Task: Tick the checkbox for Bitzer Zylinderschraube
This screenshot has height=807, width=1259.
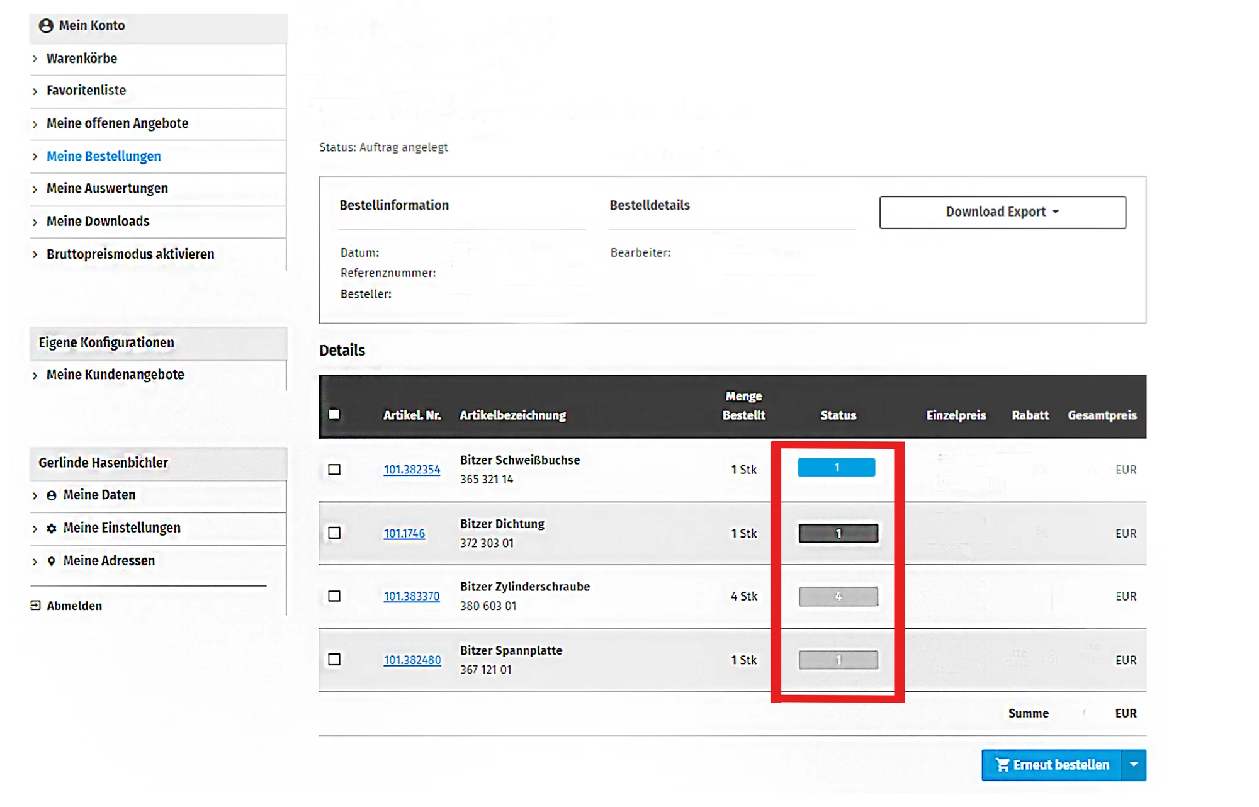Action: click(334, 596)
